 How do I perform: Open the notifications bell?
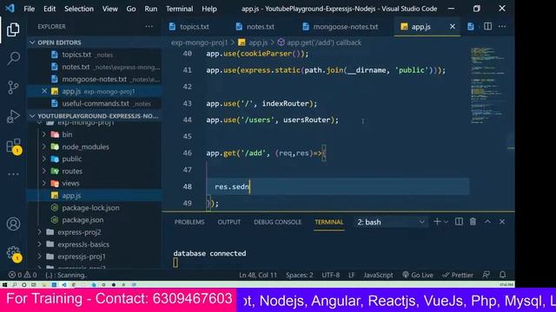[x=502, y=275]
